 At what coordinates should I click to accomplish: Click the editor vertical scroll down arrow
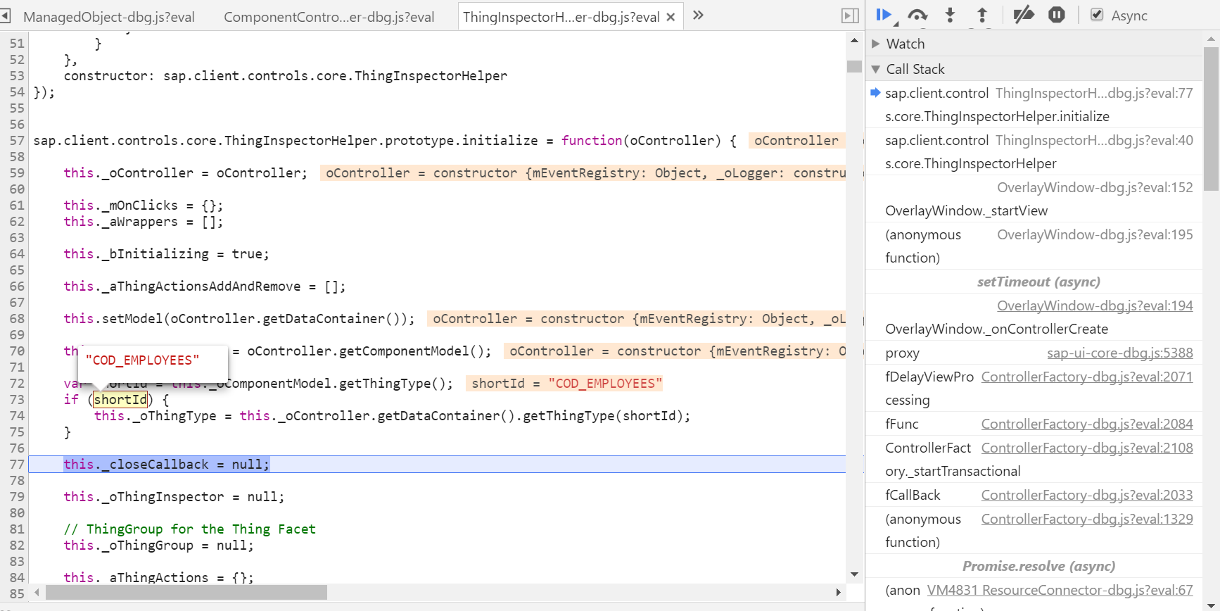854,574
